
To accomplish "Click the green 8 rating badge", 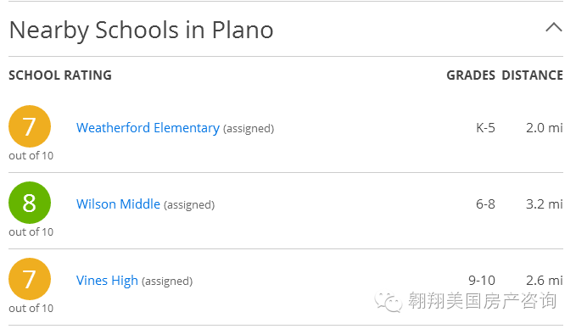I will pos(30,203).
